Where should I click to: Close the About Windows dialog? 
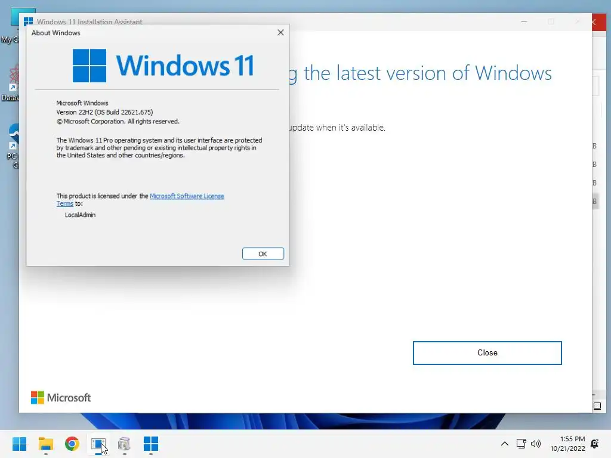click(x=280, y=32)
